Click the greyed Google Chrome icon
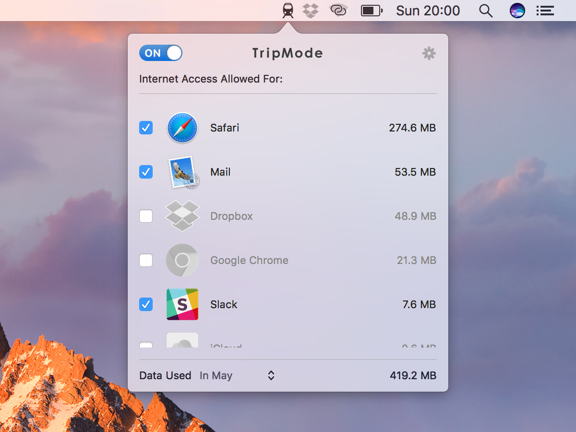The height and width of the screenshot is (432, 576). [x=182, y=260]
